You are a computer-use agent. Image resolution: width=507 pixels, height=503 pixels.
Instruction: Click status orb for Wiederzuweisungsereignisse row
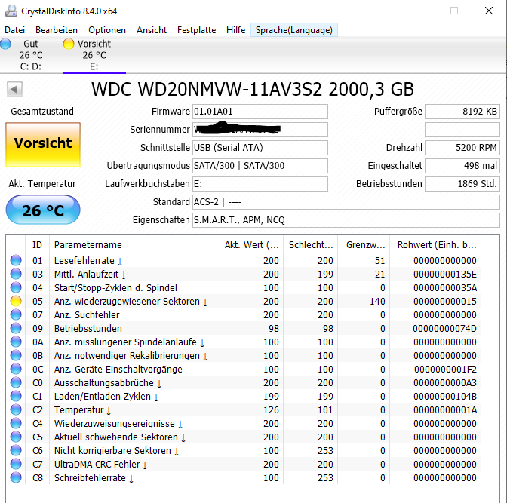click(x=16, y=423)
